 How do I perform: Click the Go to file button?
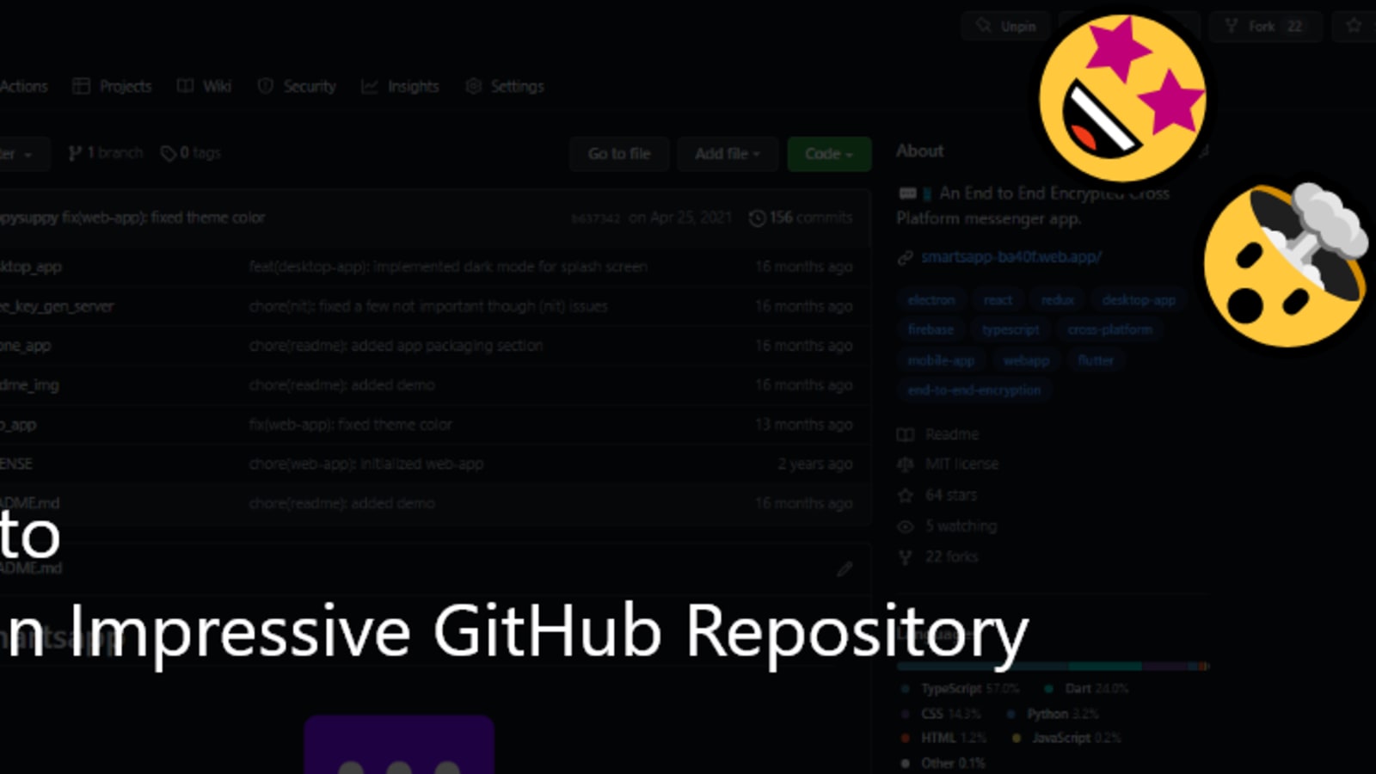[x=619, y=154]
